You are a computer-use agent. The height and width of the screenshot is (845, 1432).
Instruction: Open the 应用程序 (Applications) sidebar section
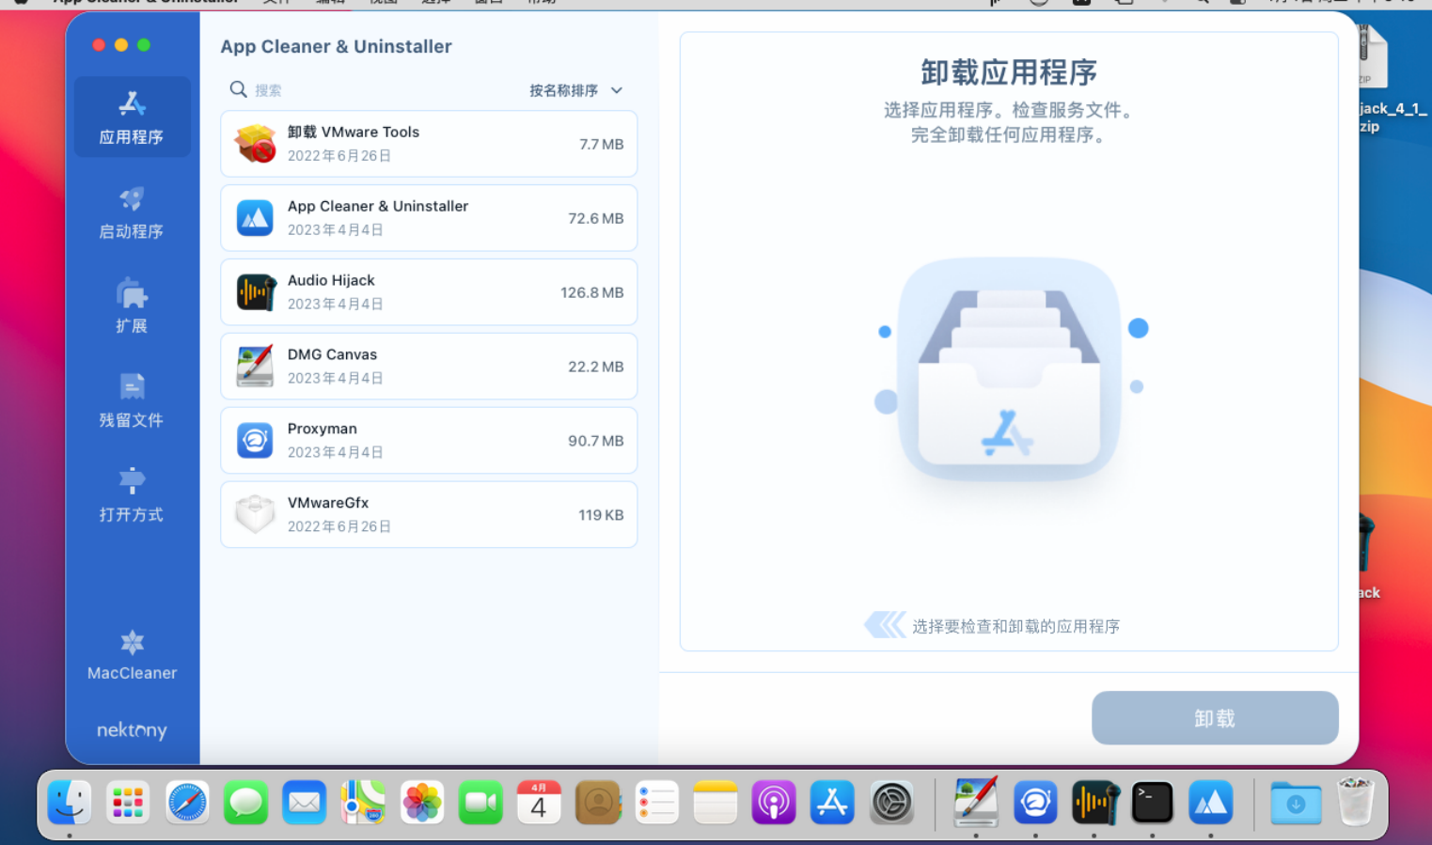(132, 117)
